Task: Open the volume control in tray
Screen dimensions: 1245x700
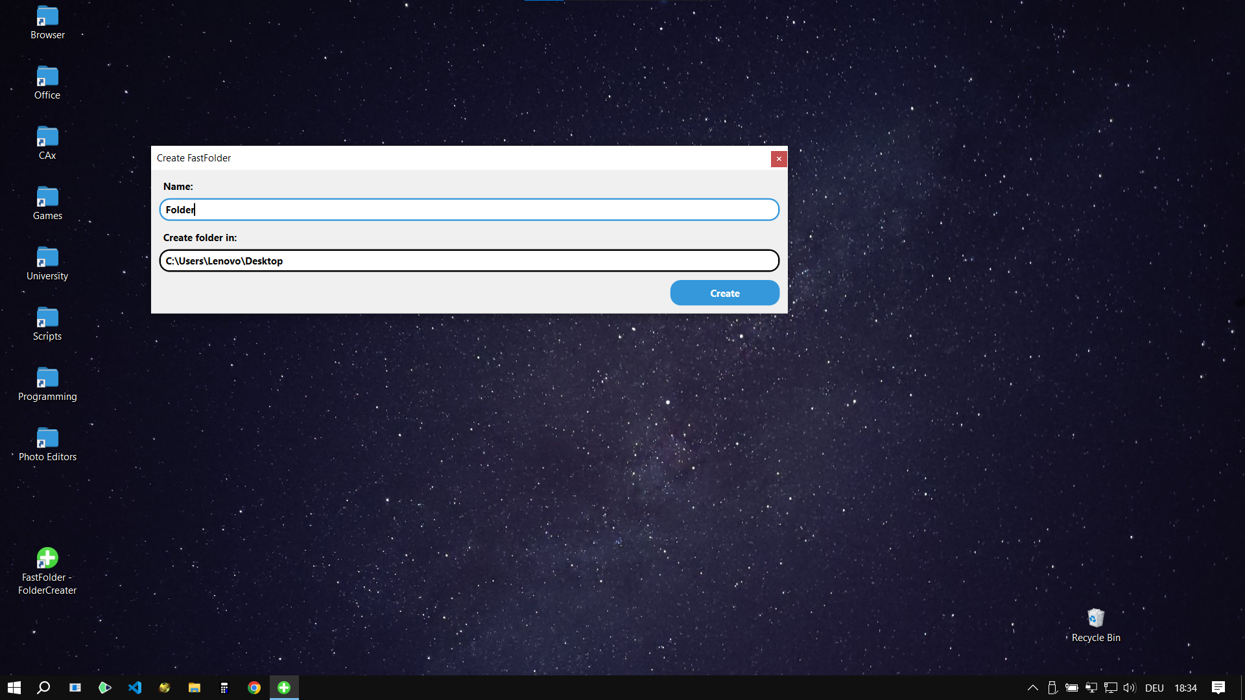Action: tap(1130, 688)
